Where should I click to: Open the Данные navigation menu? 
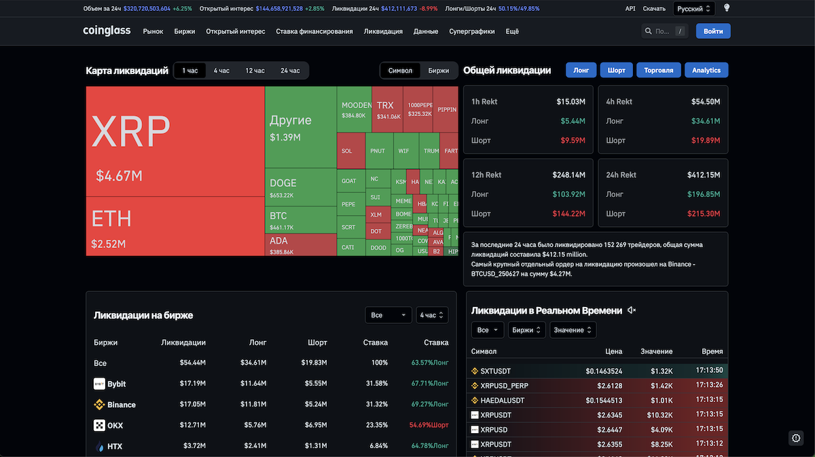[426, 31]
